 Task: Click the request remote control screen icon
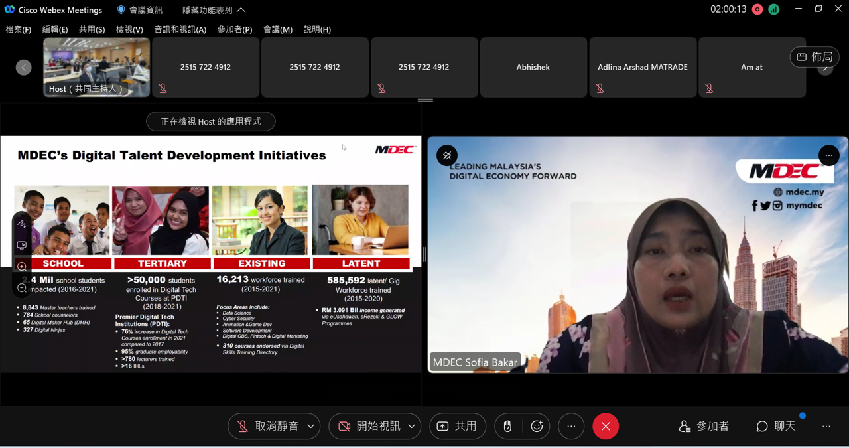(21, 245)
